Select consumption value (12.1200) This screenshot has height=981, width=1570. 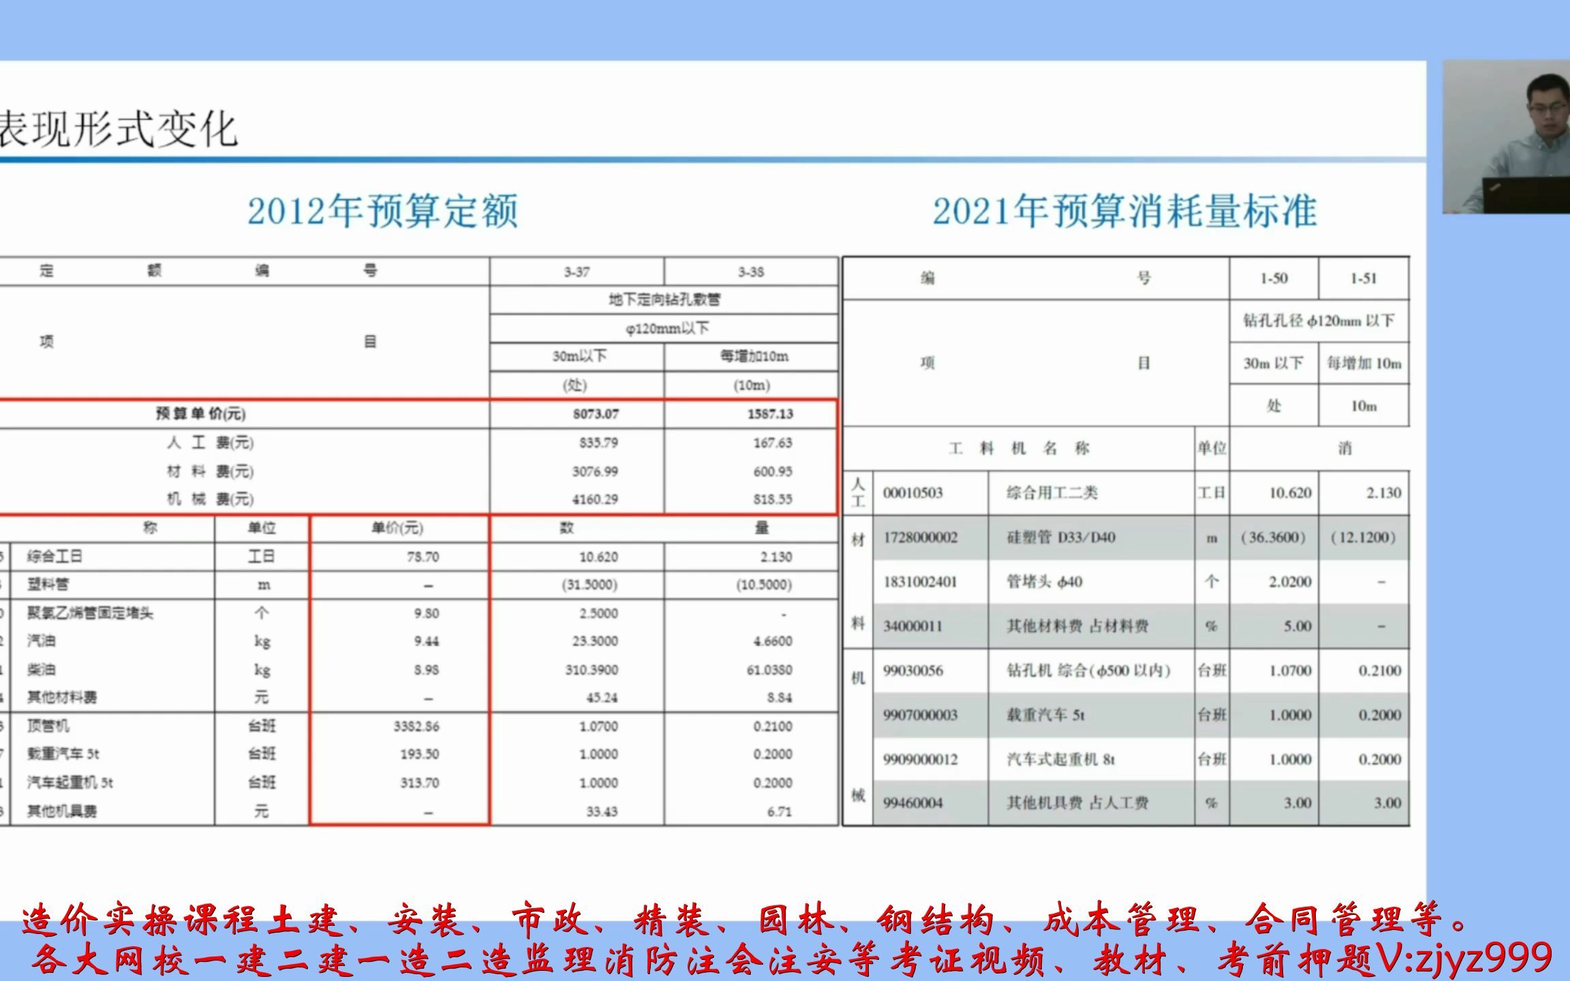coord(1363,538)
